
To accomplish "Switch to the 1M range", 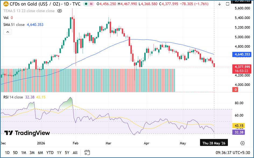I will point(24,153).
